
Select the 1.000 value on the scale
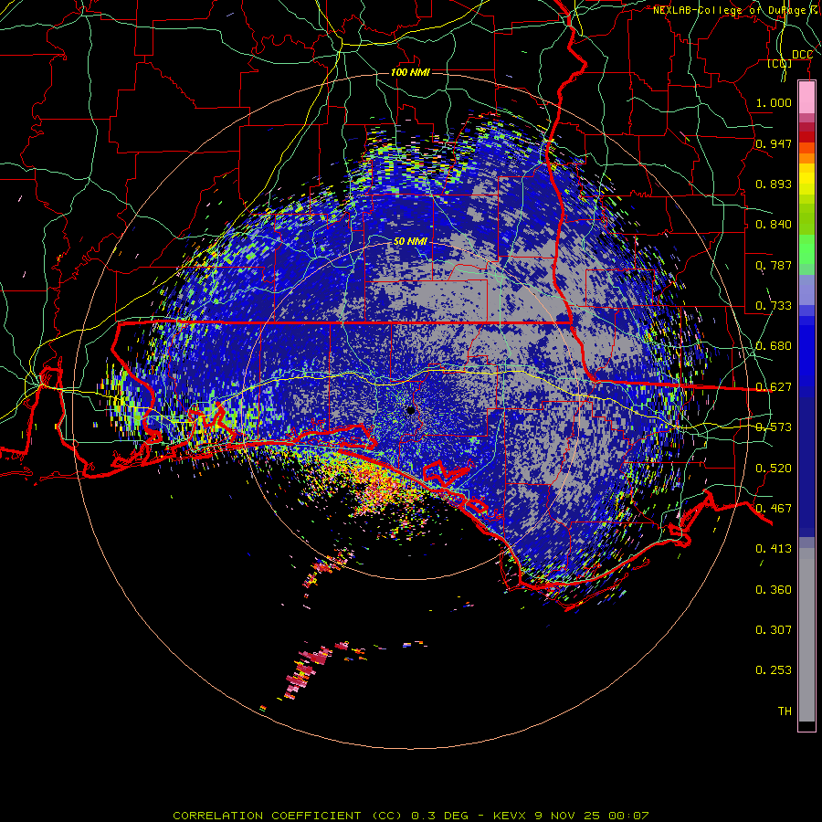coord(774,102)
